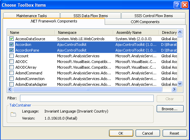Screen dimensions: 190x140
Task: Click the vertical scrollbar down arrow
Action: click(180, 84)
